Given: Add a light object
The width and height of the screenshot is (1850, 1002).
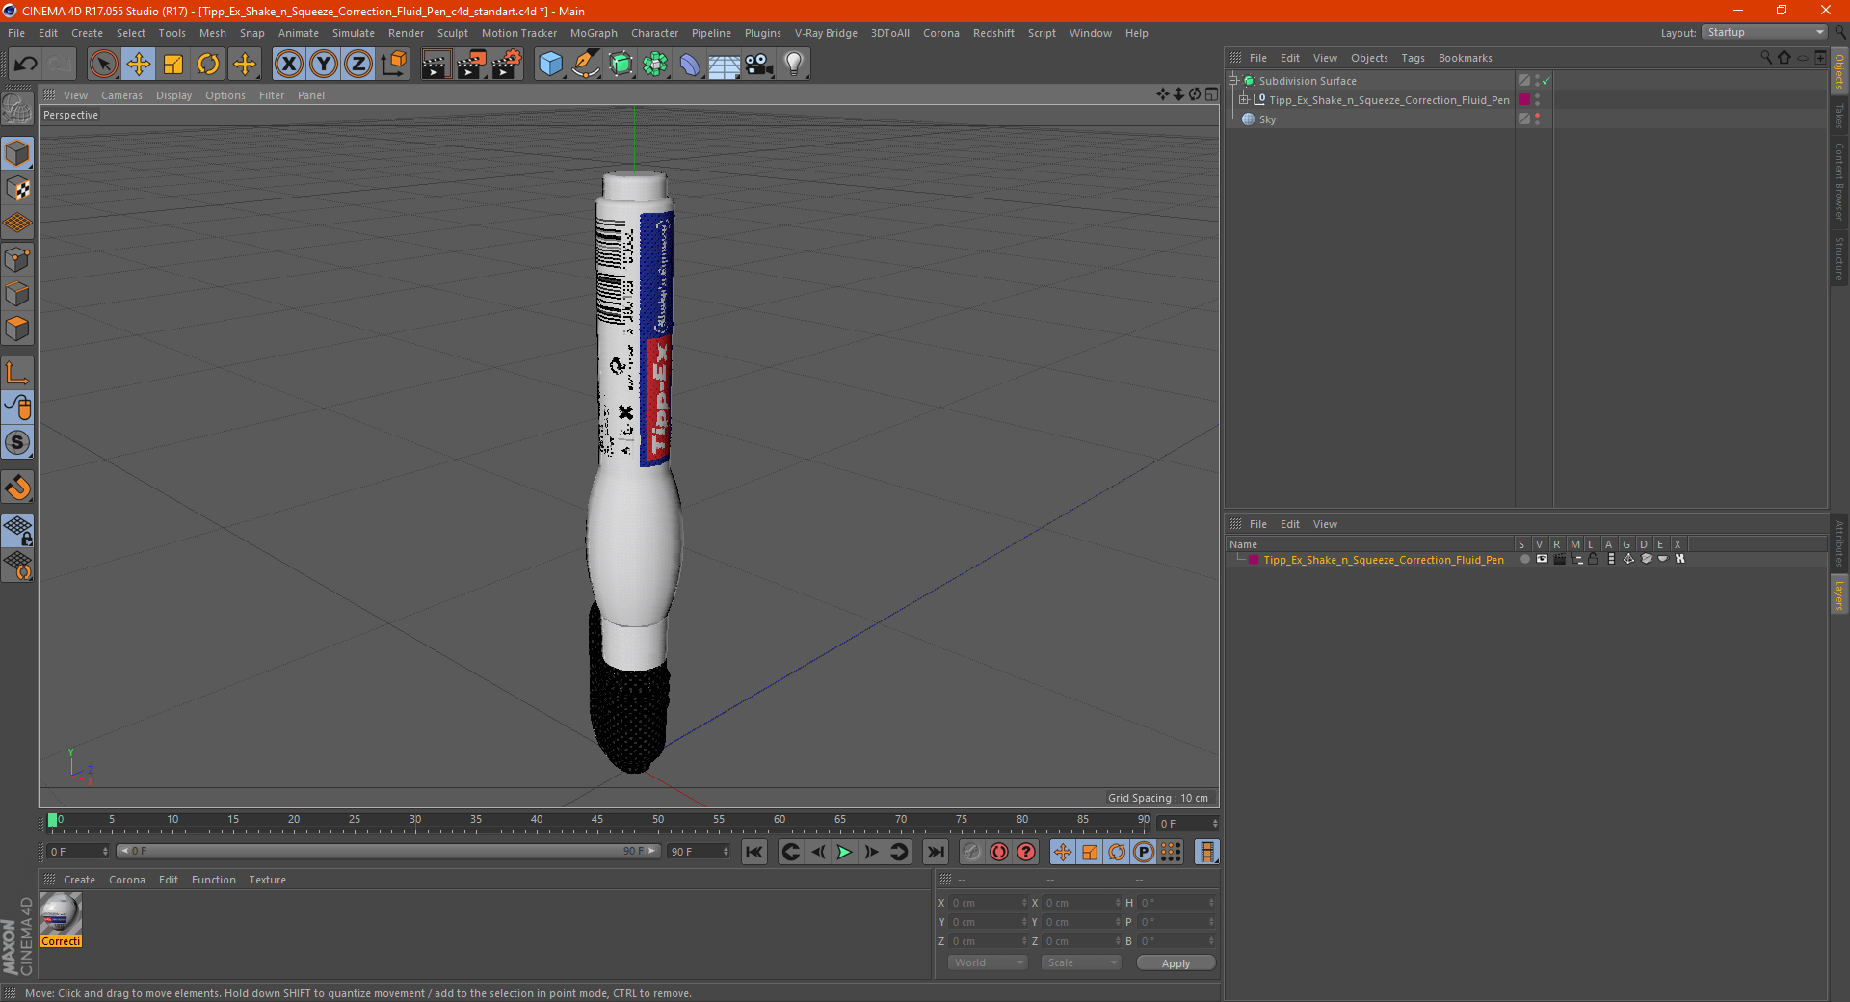Looking at the screenshot, I should tap(794, 65).
